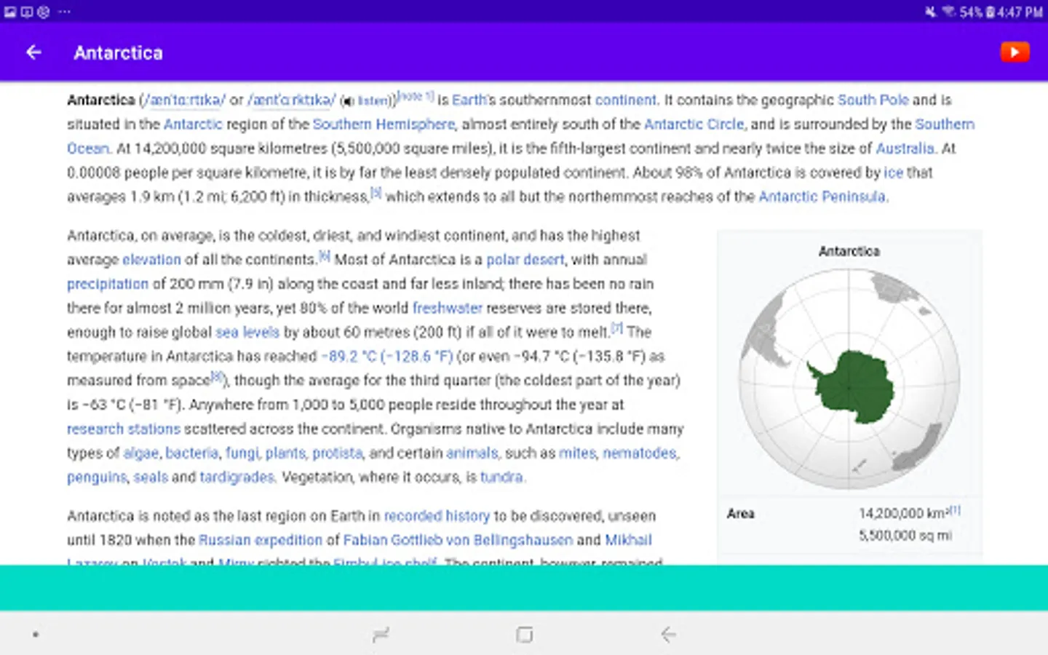Select the Antarctica page title
Screen dimensions: 1048x655
pos(118,52)
